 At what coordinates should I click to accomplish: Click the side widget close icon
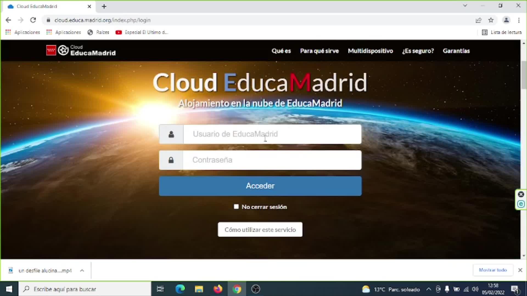coord(521,194)
